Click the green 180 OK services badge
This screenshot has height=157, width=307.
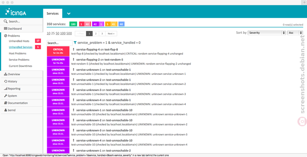[x=73, y=24]
